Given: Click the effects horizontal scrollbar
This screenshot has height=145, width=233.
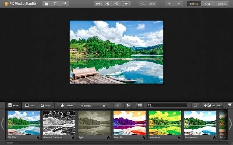Looking at the screenshot, I should coord(10,143).
